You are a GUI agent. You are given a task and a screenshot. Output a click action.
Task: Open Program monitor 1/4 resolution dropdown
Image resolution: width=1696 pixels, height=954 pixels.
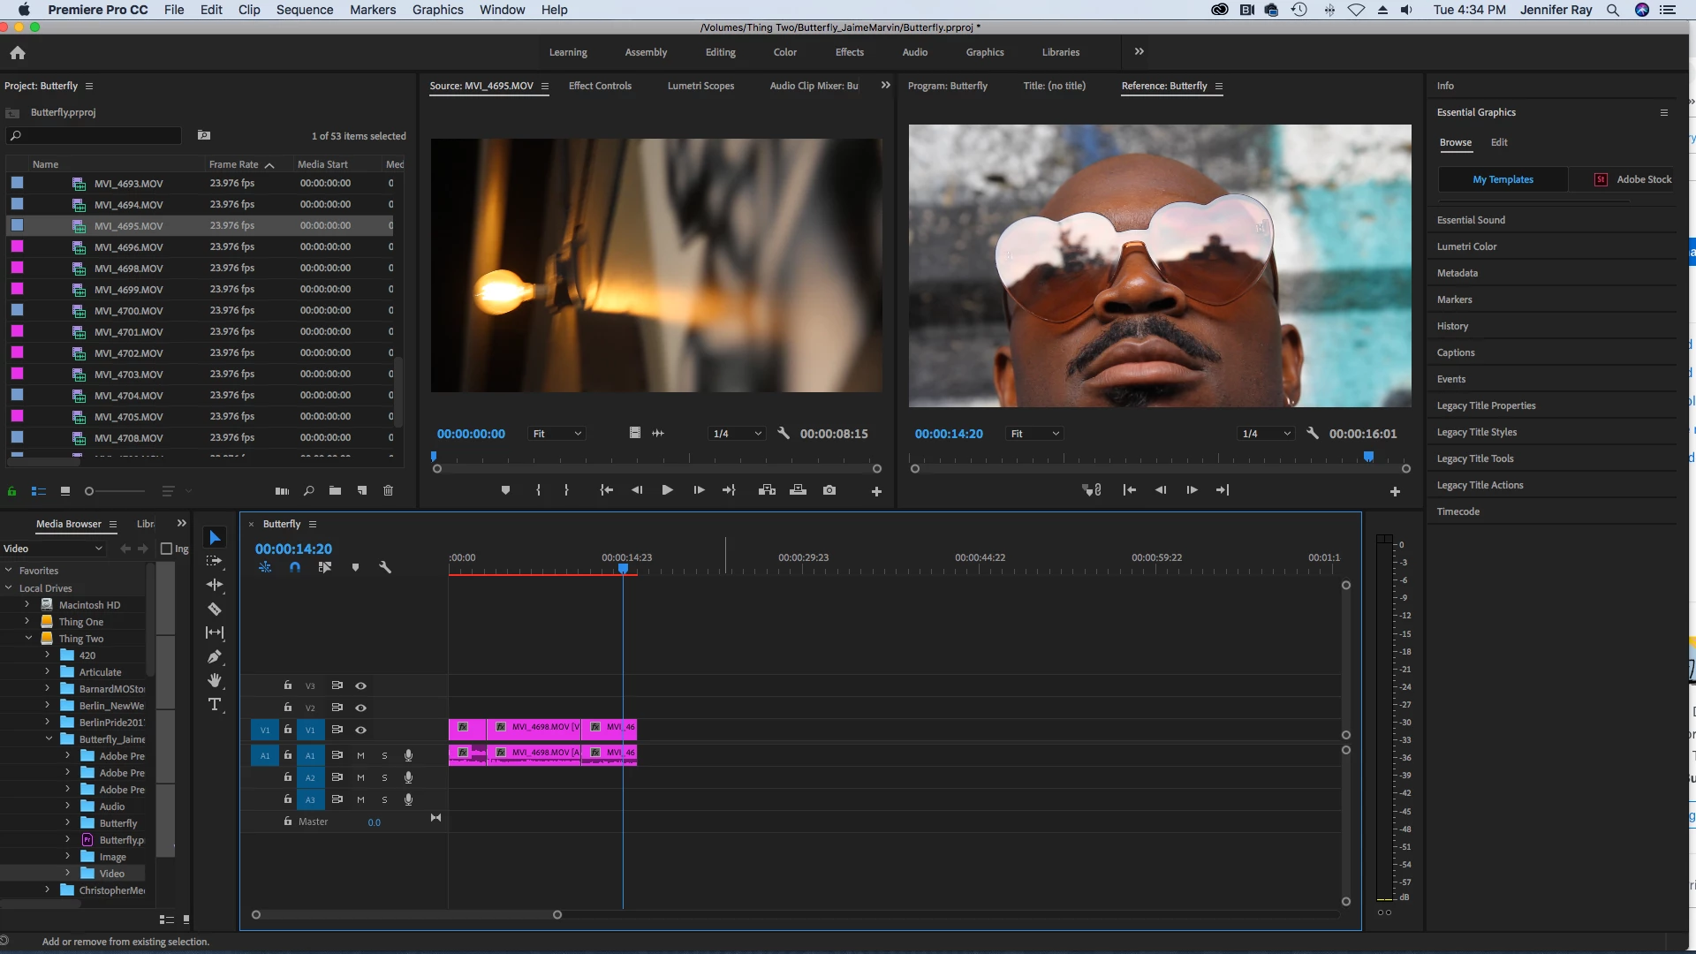pyautogui.click(x=1266, y=434)
